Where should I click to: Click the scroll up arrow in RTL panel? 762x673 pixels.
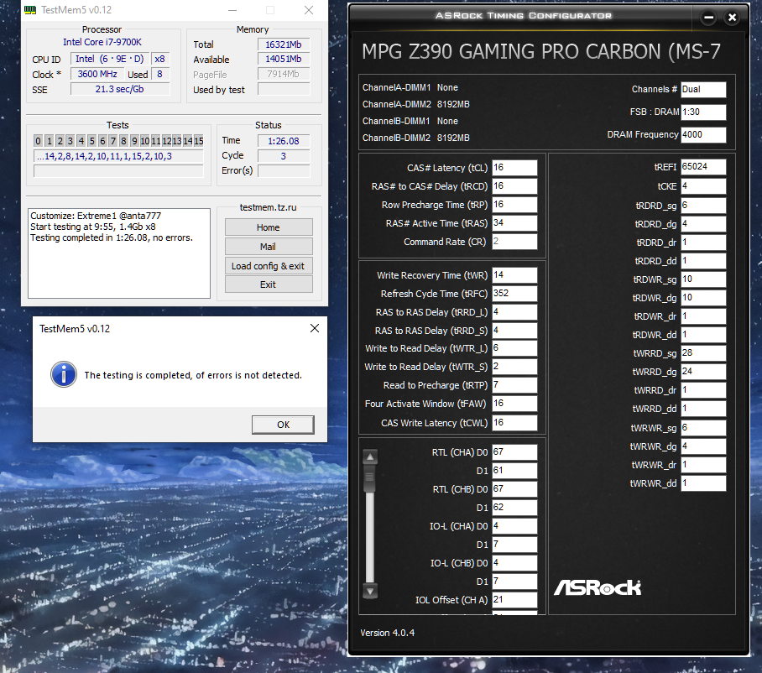[370, 456]
